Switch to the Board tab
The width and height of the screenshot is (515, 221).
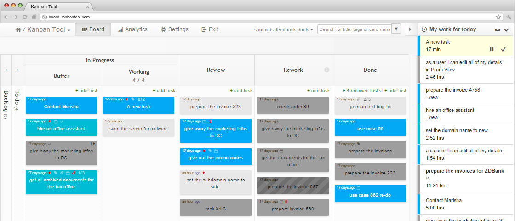(x=93, y=29)
